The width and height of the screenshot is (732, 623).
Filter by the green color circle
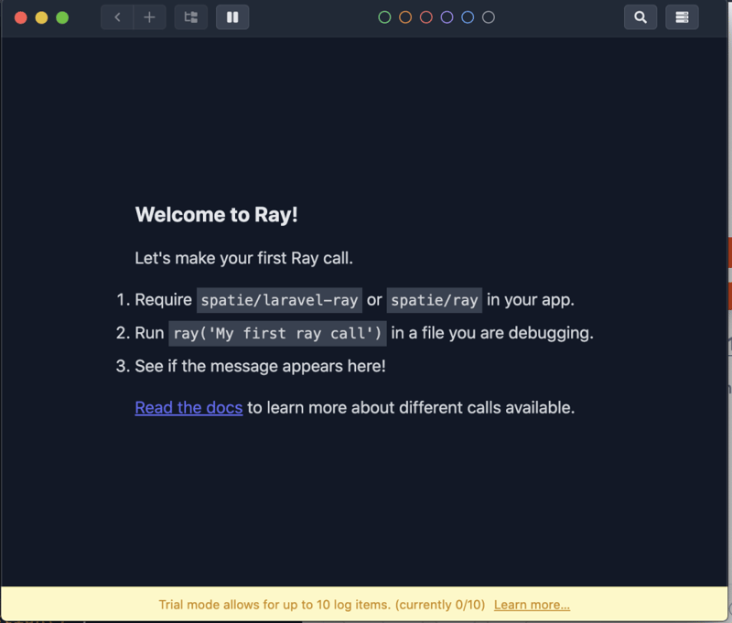pyautogui.click(x=384, y=17)
